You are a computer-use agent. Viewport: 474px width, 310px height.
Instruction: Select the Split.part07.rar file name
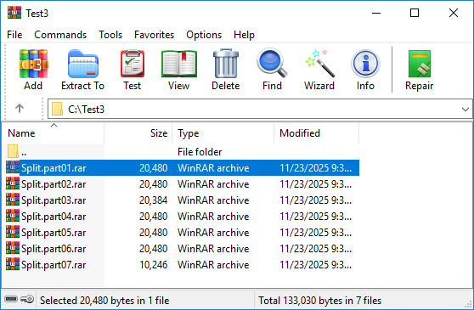[x=54, y=265]
